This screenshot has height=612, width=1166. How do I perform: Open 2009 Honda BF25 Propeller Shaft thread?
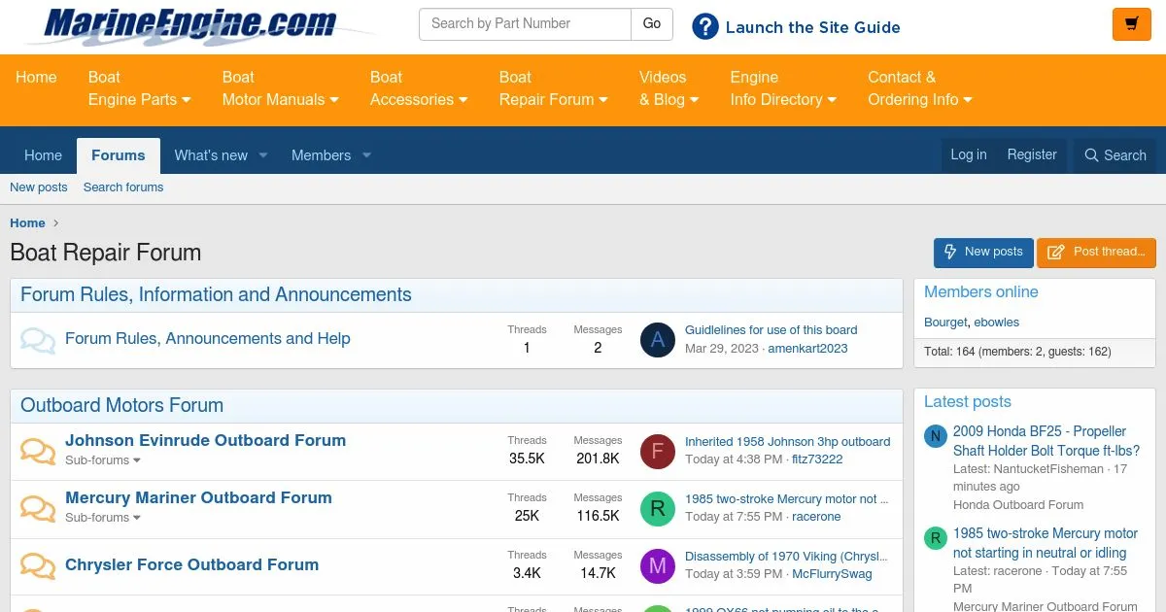click(x=1046, y=441)
